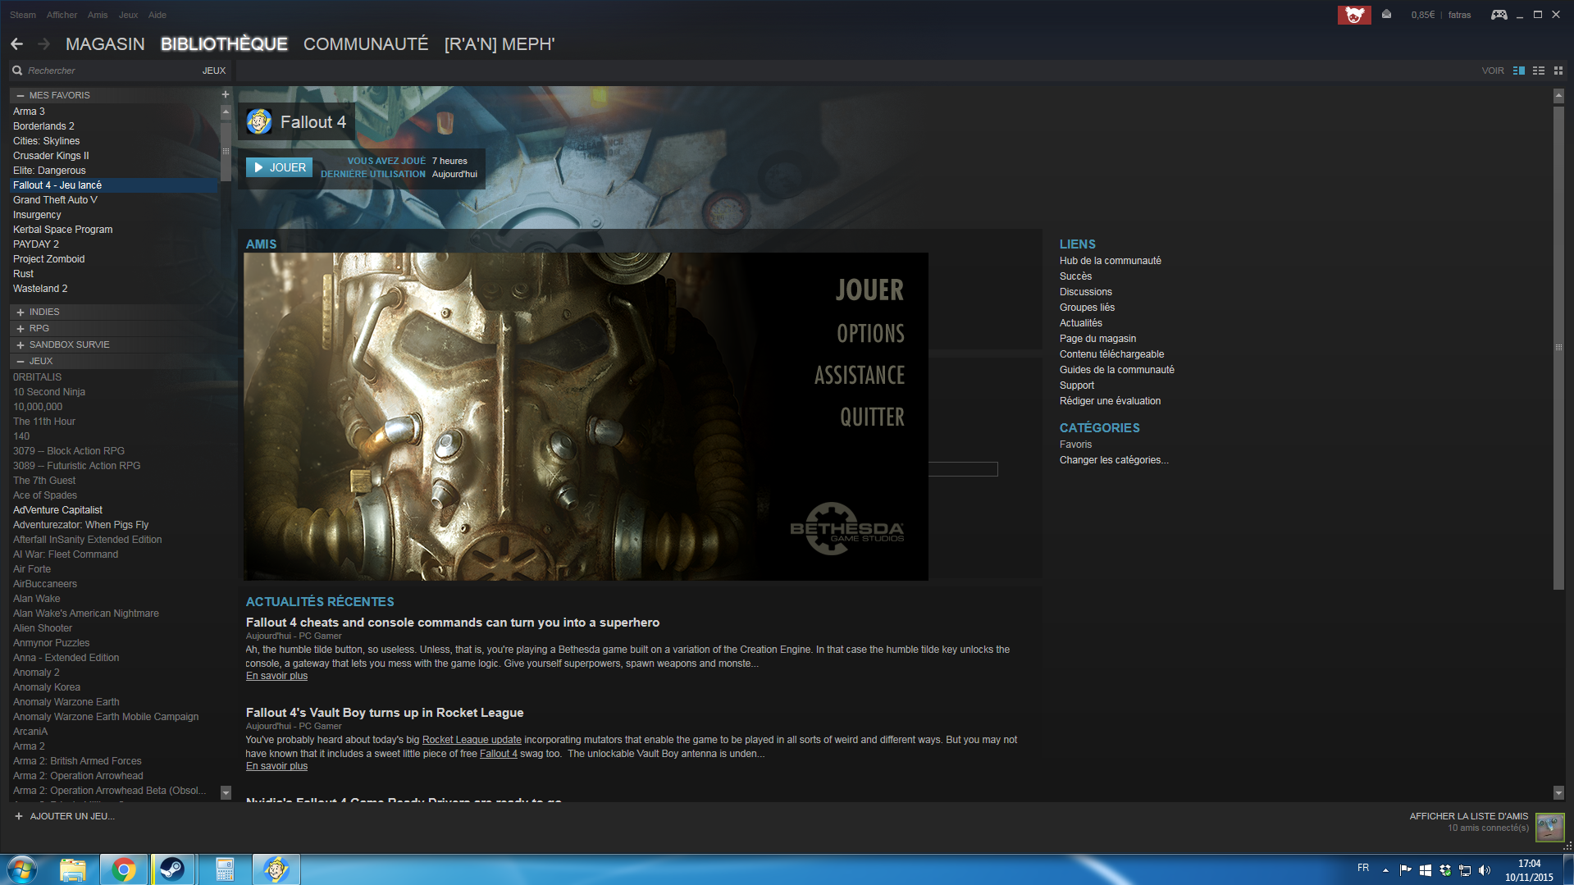Open Action Center flag tray icon

coord(1406,870)
